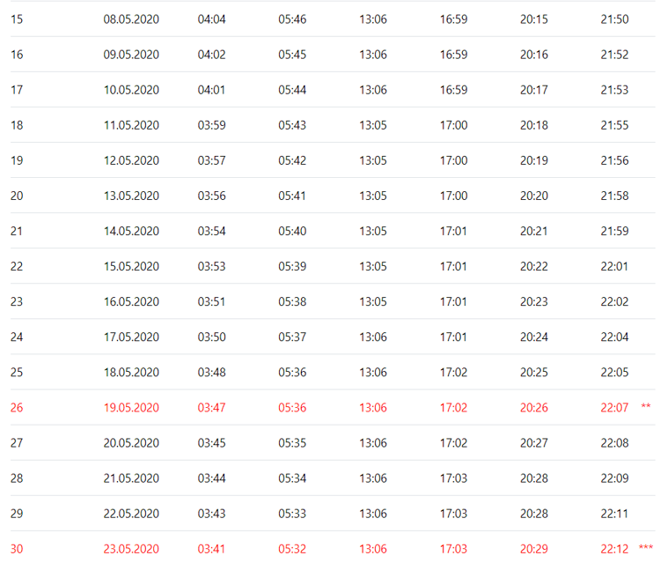
Task: Click the 22:05 time in row 25
Action: click(x=614, y=372)
